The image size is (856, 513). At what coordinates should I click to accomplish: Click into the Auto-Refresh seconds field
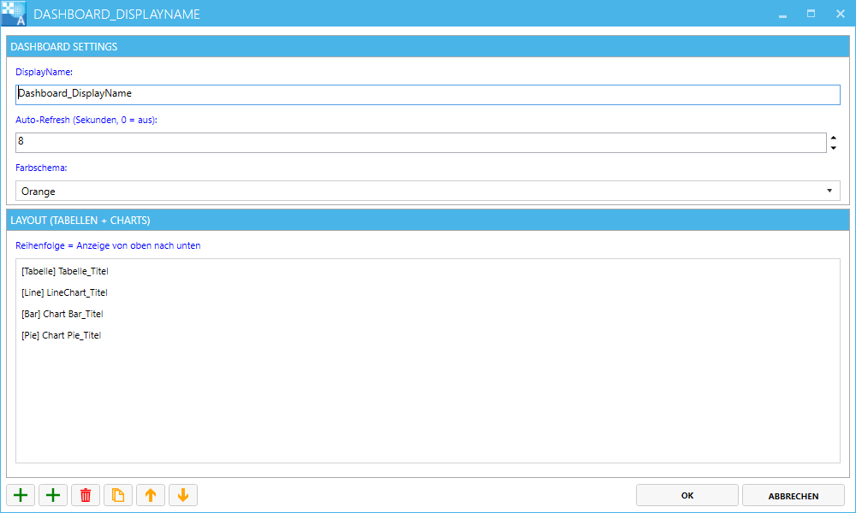(x=421, y=143)
